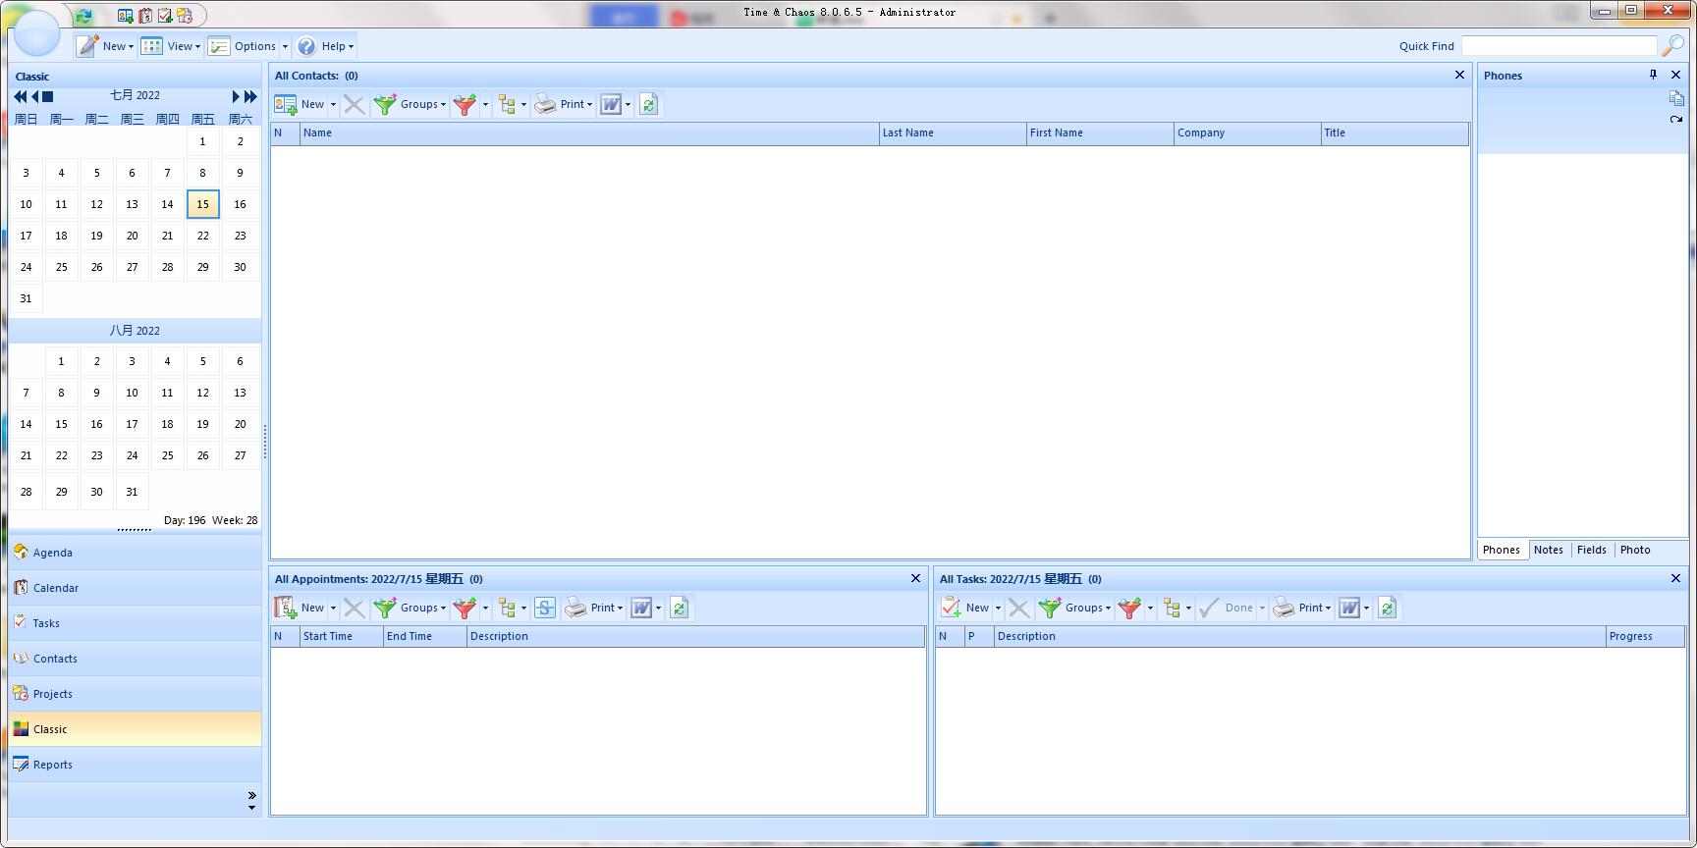Jump to next year with double-right arrow
1697x848 pixels.
[250, 96]
